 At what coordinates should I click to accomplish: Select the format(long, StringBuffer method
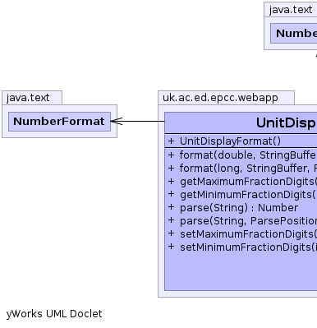tap(248, 169)
